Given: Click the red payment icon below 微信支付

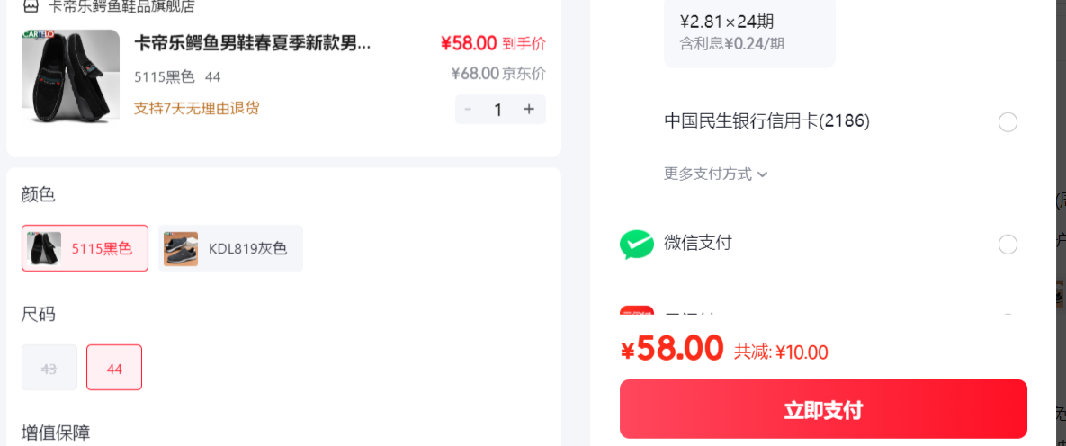Looking at the screenshot, I should [636, 311].
